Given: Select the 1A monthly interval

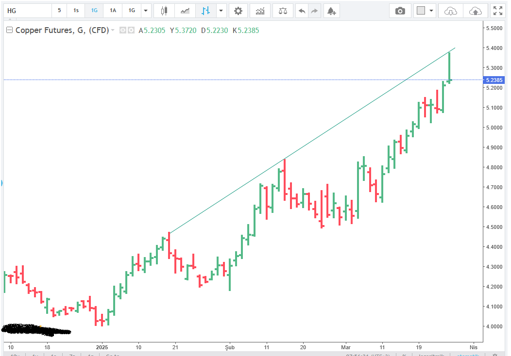Looking at the screenshot, I should click(x=113, y=11).
